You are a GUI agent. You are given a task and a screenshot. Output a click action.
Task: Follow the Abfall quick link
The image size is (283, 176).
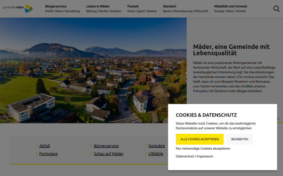(x=45, y=146)
